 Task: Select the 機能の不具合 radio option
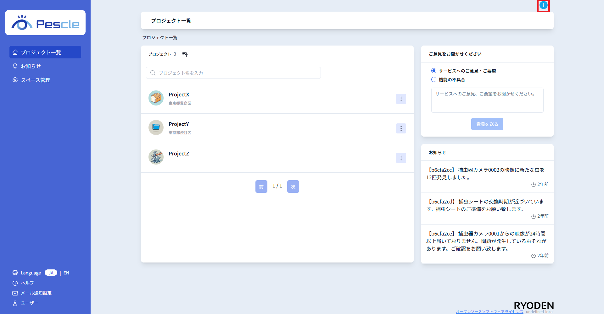434,80
